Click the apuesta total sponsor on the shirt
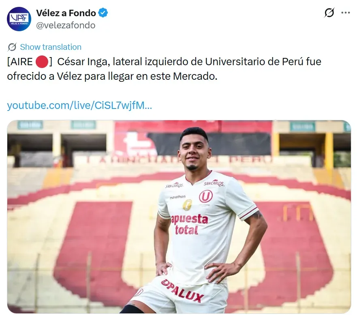This screenshot has width=359, height=315. tap(189, 224)
